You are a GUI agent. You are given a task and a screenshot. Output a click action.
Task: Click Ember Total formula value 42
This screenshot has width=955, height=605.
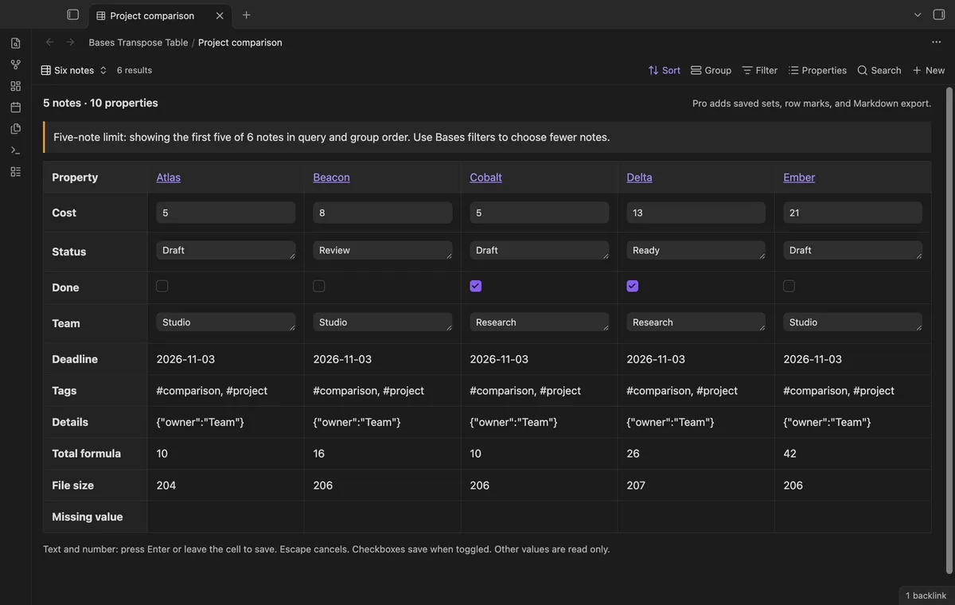(x=789, y=454)
